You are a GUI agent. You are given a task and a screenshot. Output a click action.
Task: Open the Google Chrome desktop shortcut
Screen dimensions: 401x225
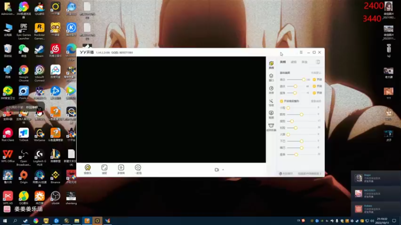24,73
